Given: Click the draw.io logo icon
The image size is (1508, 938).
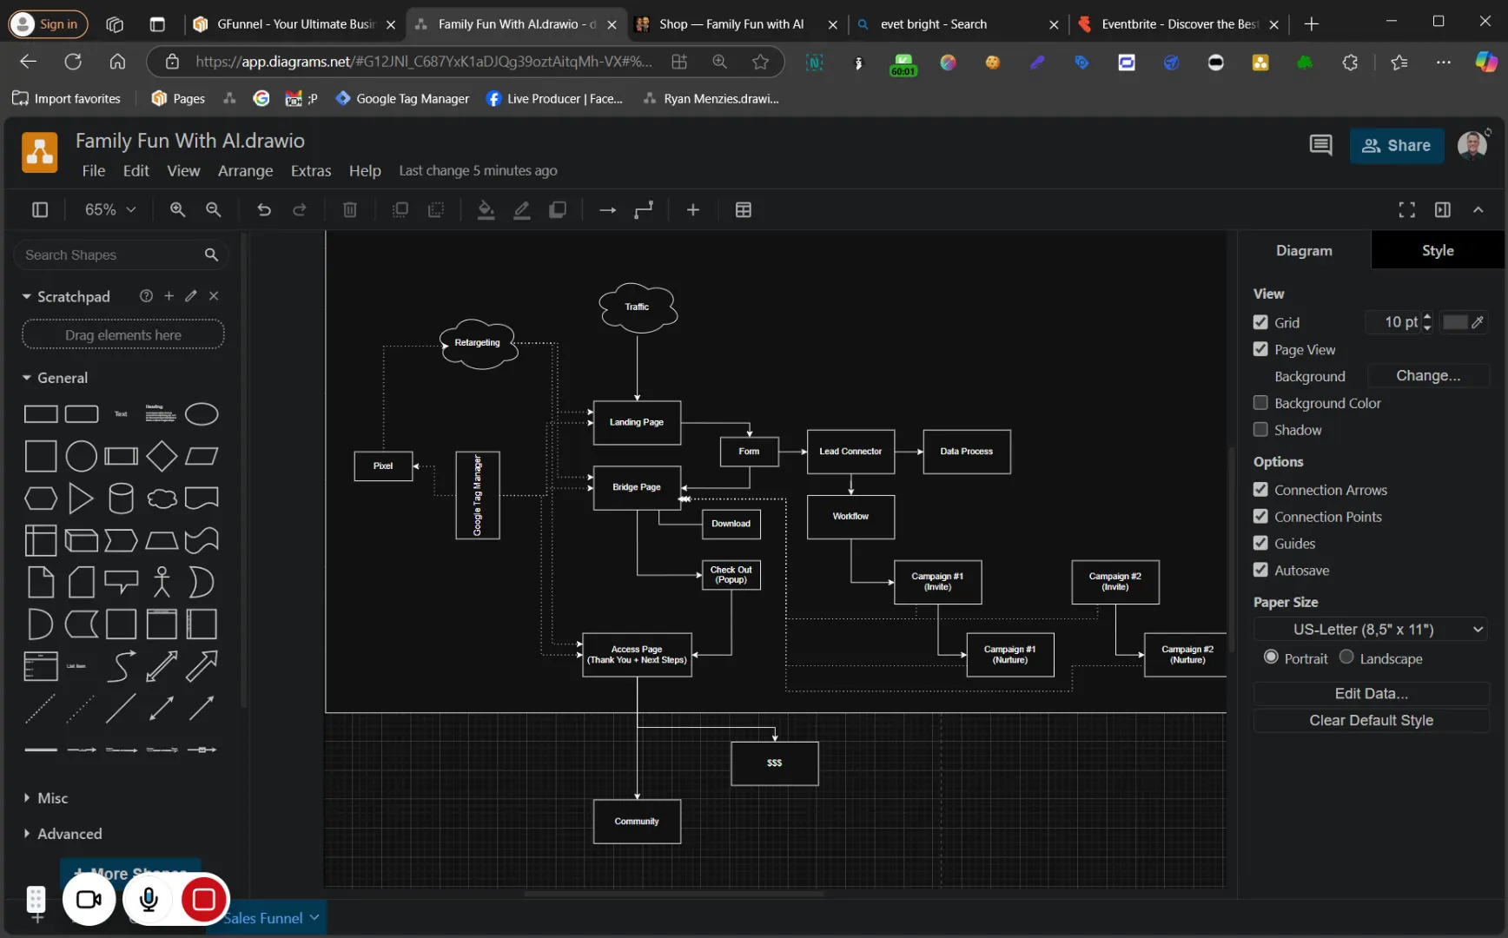Looking at the screenshot, I should 40,153.
